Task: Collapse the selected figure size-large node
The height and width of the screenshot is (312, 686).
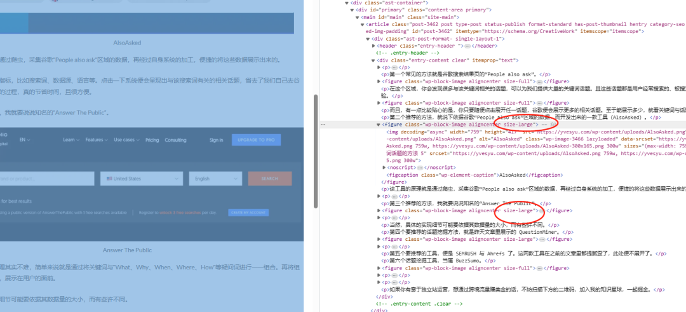Action: (x=379, y=125)
